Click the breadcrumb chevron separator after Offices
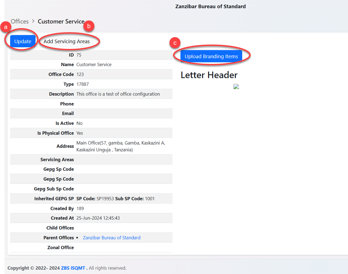The image size is (348, 274). pos(33,21)
